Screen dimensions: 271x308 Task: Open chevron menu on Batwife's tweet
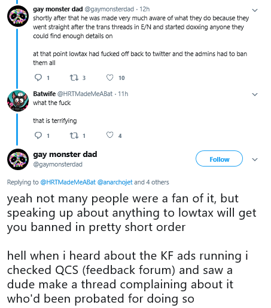click(255, 94)
